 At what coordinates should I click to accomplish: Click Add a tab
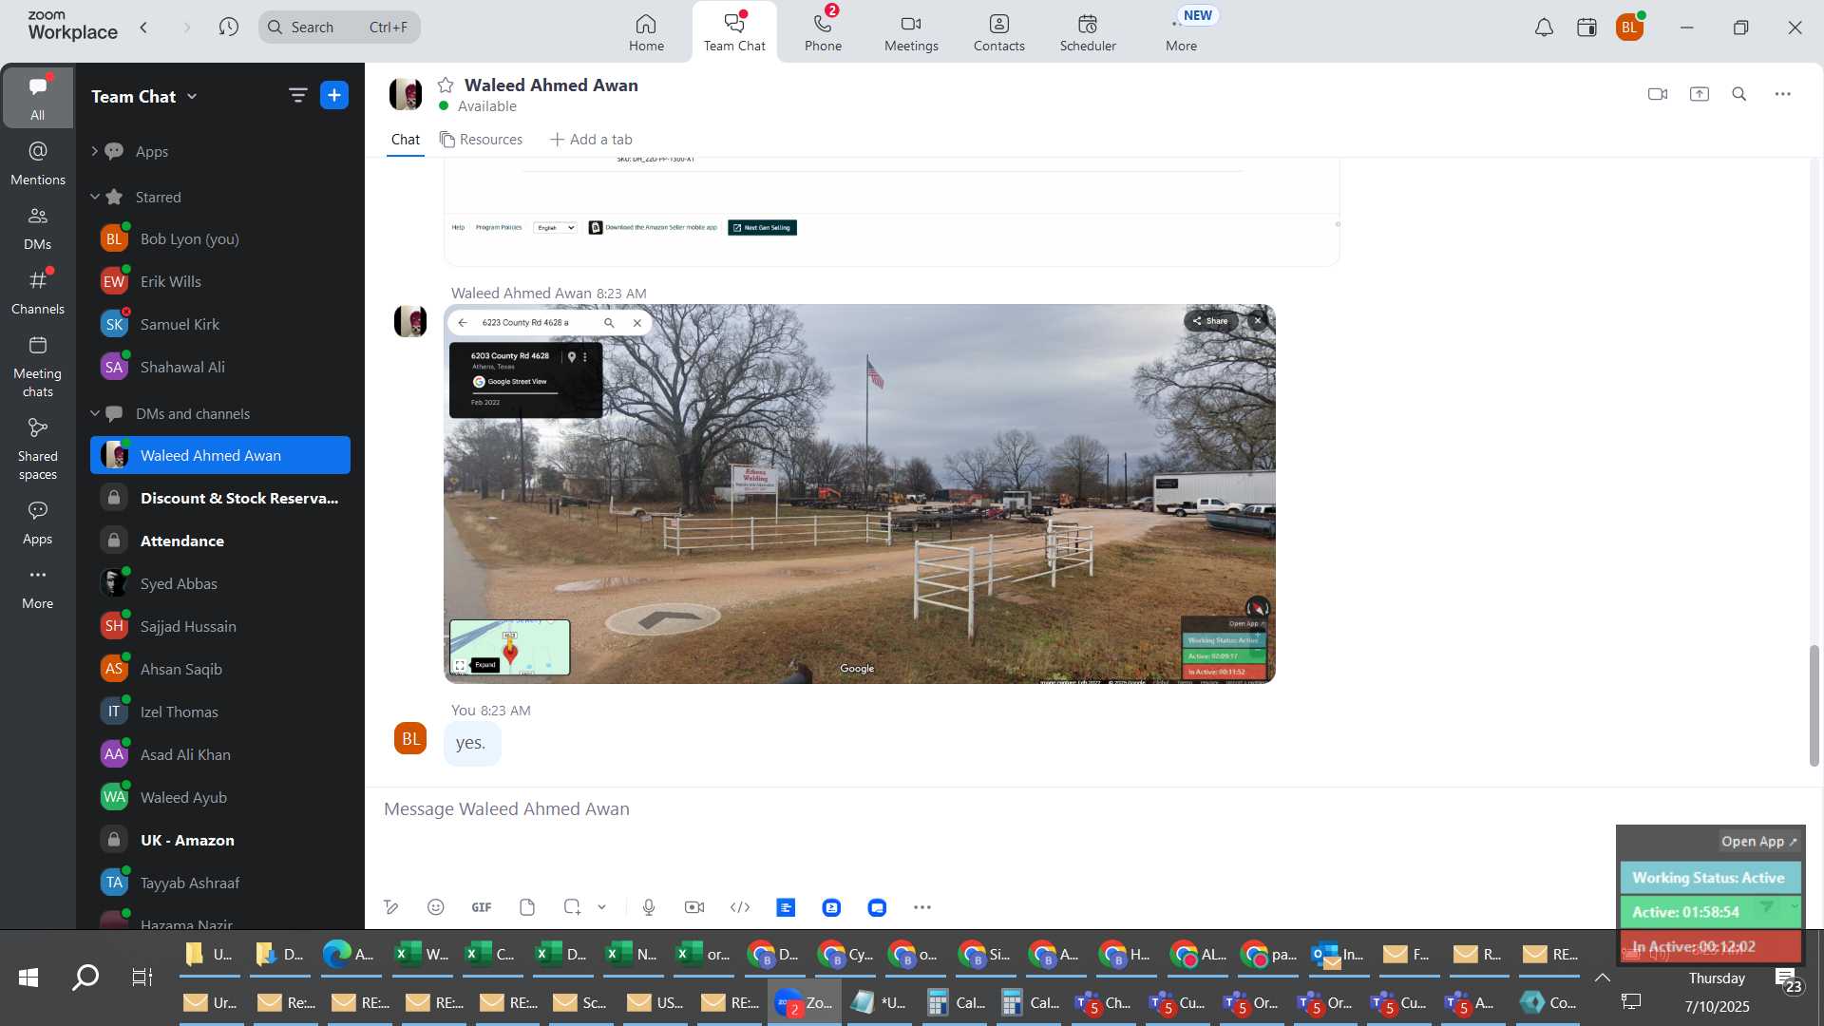point(591,140)
